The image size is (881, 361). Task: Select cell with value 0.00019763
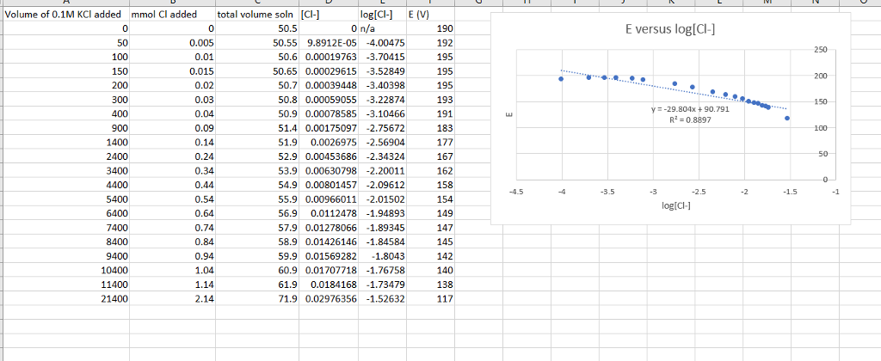click(328, 57)
